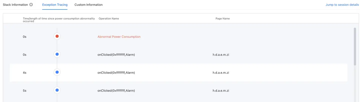360x102 pixels.
Task: Click the Abnormal Power Consumption operation text
Action: (119, 37)
